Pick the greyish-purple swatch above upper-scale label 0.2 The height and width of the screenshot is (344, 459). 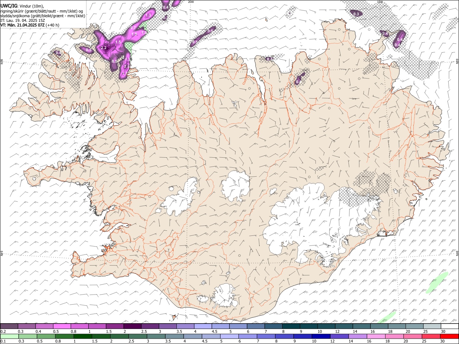click(x=9, y=326)
